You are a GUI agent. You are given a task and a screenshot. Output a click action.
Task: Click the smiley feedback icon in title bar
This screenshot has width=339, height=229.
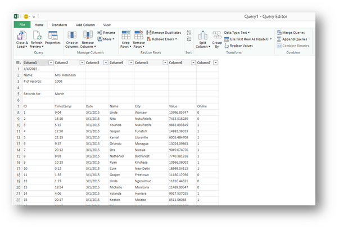point(26,16)
